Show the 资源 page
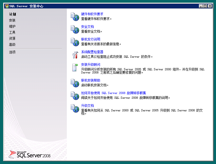The width and height of the screenshot is (216, 164). (12, 38)
